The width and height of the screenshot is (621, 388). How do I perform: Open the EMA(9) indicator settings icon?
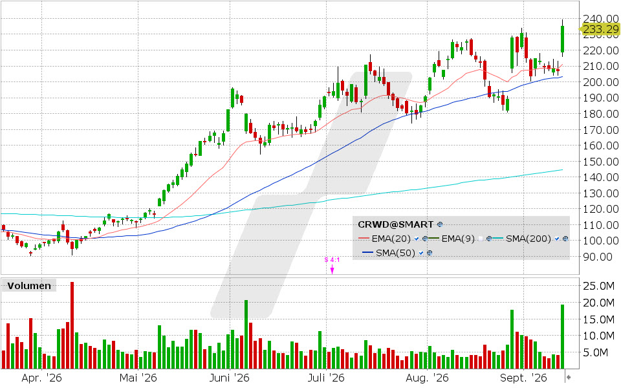tap(489, 239)
